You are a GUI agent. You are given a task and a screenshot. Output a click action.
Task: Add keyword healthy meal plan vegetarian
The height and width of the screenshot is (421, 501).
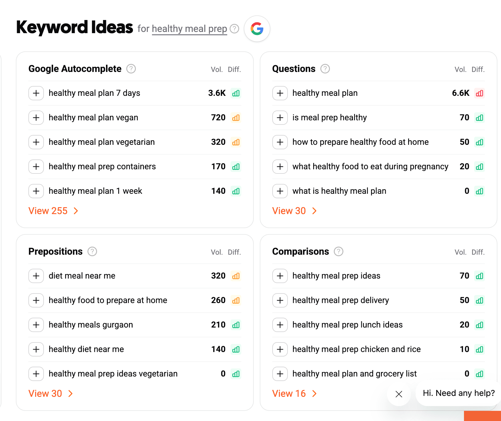[36, 142]
